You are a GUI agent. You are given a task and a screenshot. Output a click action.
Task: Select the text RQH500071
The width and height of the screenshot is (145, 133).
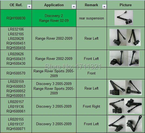pyautogui.click(x=16, y=129)
